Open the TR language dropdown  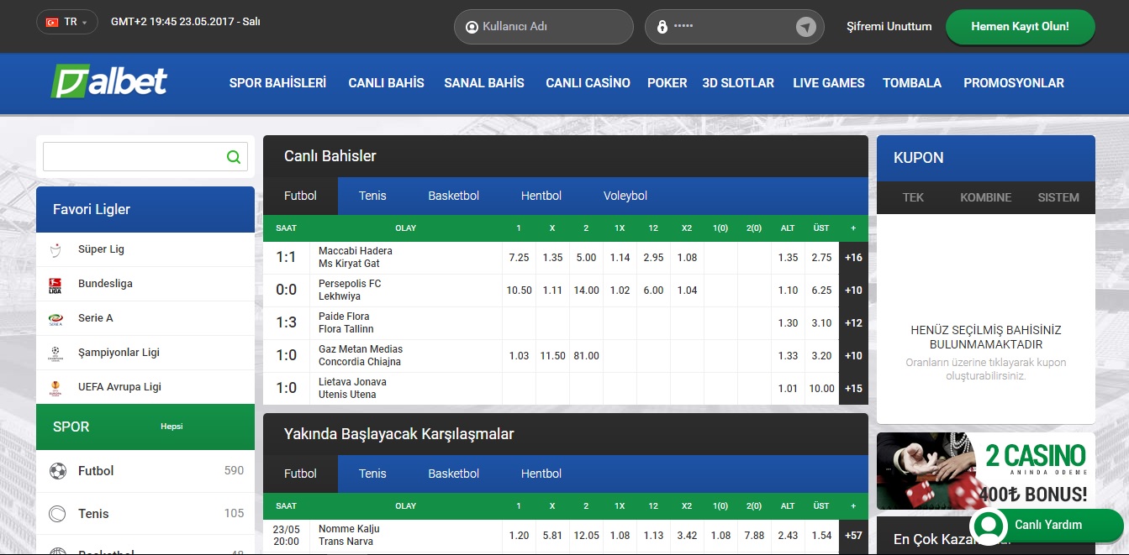coord(67,22)
